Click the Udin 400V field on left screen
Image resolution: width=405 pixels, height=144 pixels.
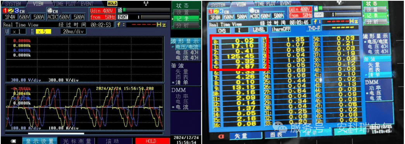click(103, 10)
